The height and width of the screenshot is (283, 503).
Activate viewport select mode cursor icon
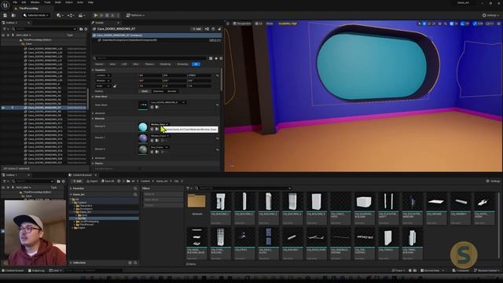(419, 24)
